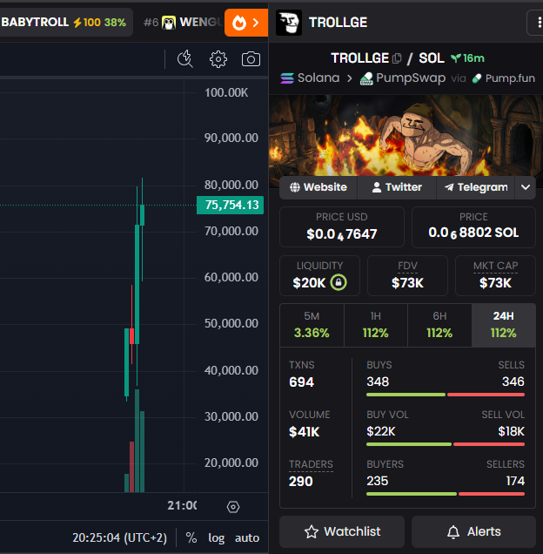The width and height of the screenshot is (543, 554).
Task: Click the 100.00K price axis label
Action: click(x=226, y=93)
